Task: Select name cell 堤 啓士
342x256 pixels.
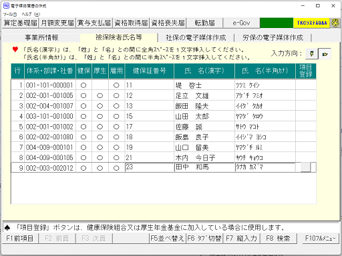Action: [204, 85]
